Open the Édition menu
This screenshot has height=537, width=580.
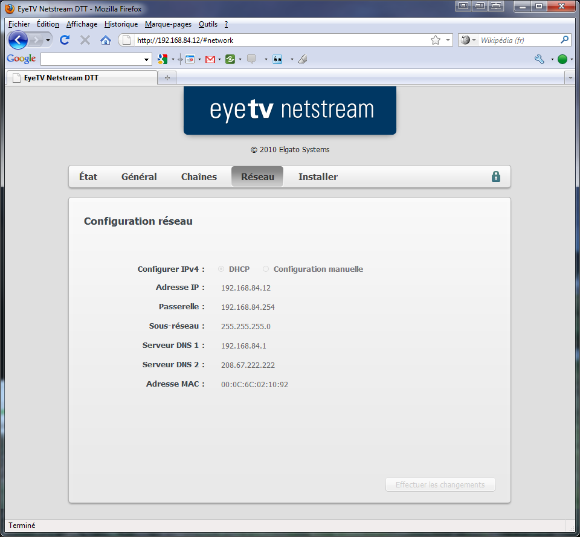pos(48,24)
